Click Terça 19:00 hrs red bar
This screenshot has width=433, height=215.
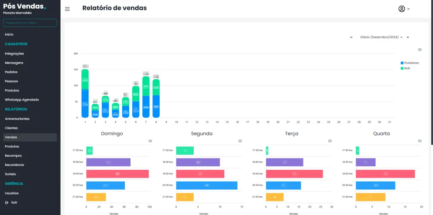pos(294,174)
